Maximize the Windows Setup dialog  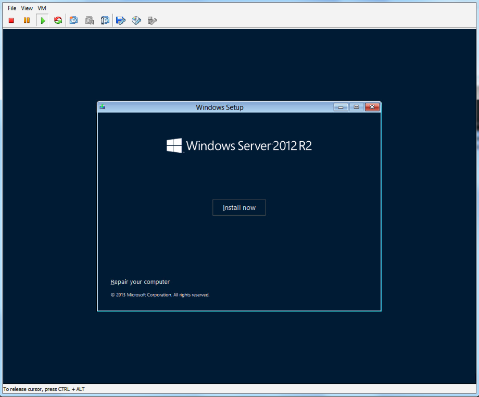point(356,107)
